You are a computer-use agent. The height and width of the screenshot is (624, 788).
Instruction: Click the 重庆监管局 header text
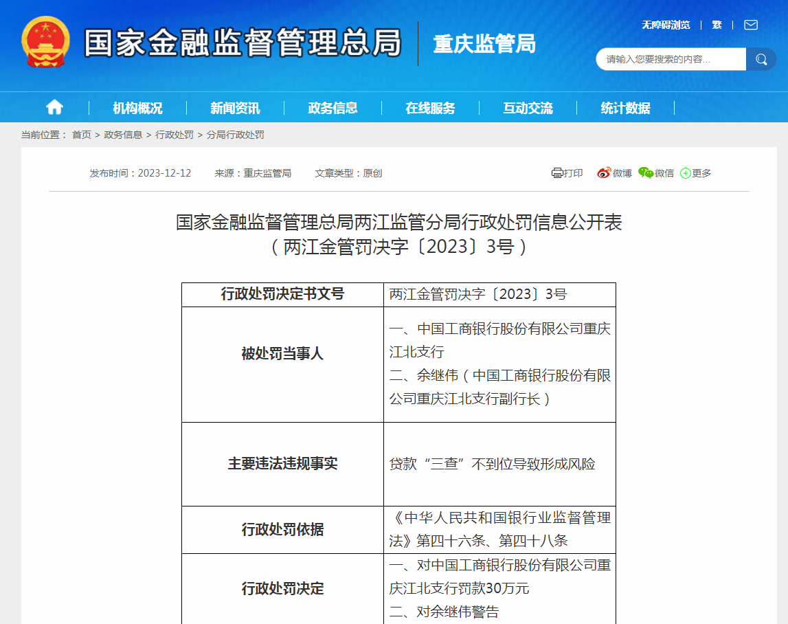[484, 44]
